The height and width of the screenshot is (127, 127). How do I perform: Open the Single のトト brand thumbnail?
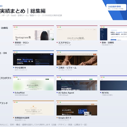tap(77, 108)
